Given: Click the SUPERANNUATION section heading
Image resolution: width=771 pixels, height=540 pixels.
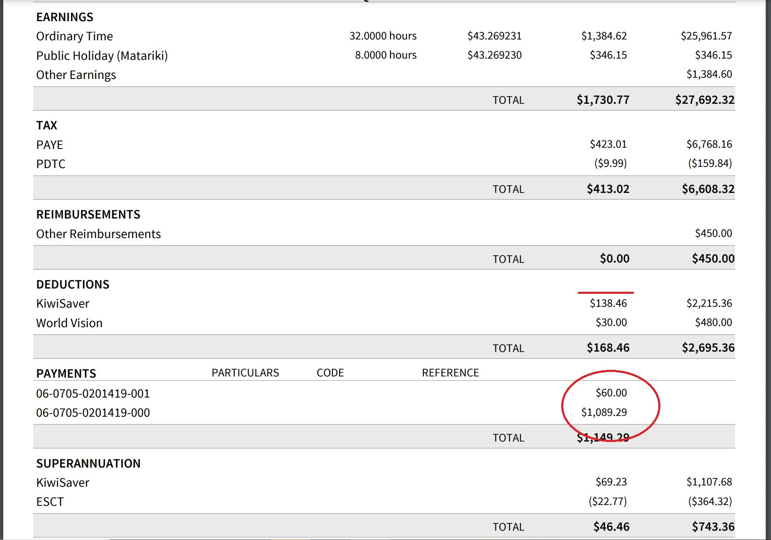Looking at the screenshot, I should coord(88,463).
